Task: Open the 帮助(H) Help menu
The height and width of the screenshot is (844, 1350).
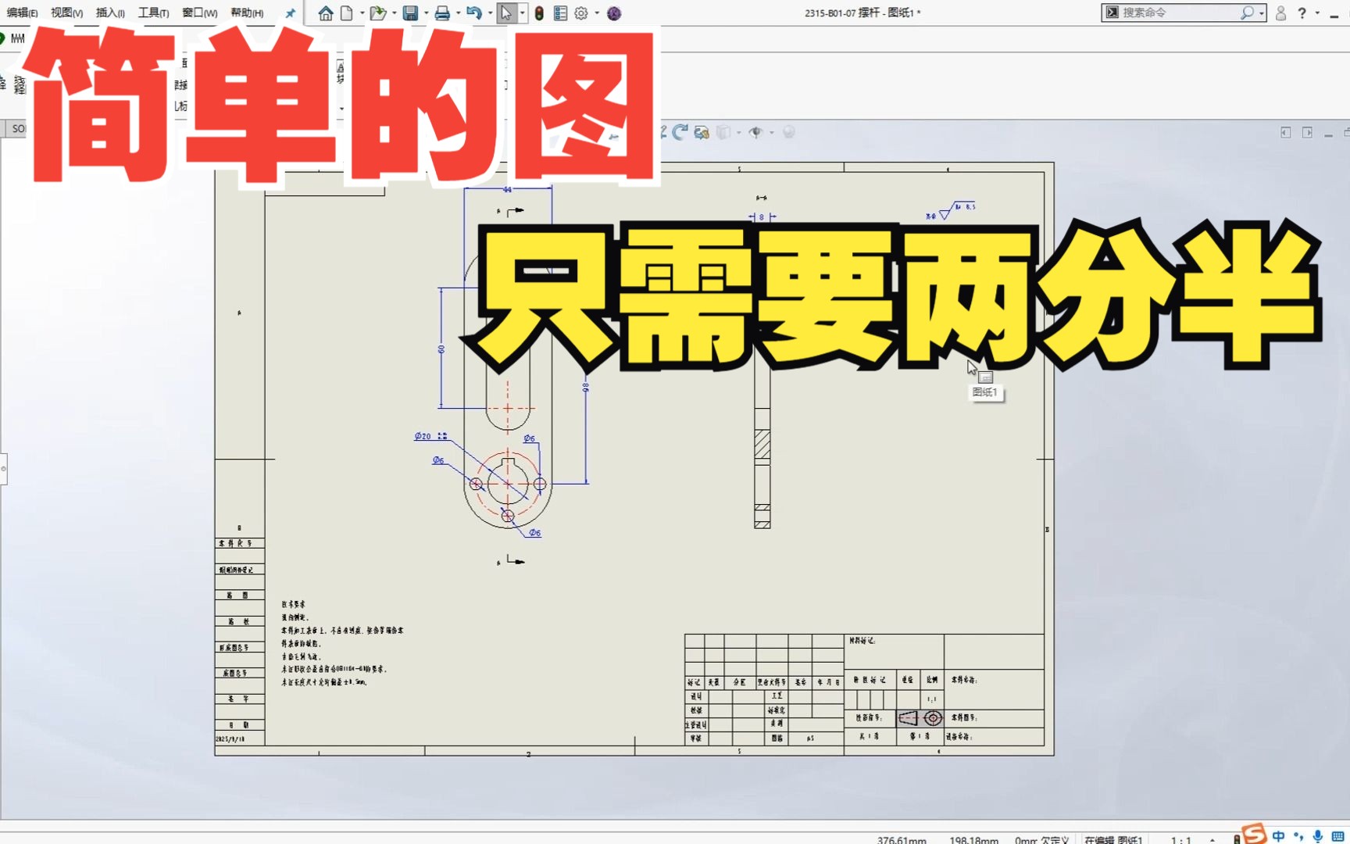Action: [247, 13]
